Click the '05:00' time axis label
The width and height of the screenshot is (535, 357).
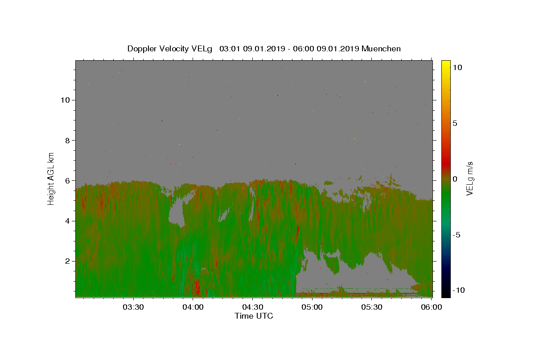(x=312, y=307)
